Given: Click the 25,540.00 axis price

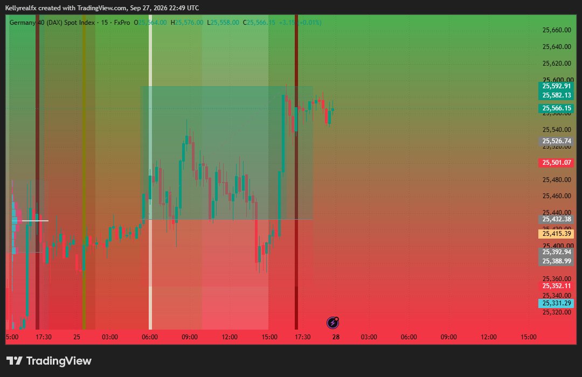Looking at the screenshot, I should pyautogui.click(x=556, y=130).
